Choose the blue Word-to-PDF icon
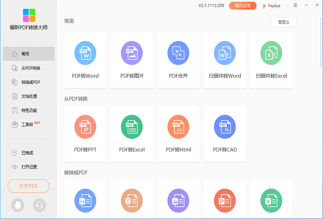The height and width of the screenshot is (219, 323). tap(85, 201)
